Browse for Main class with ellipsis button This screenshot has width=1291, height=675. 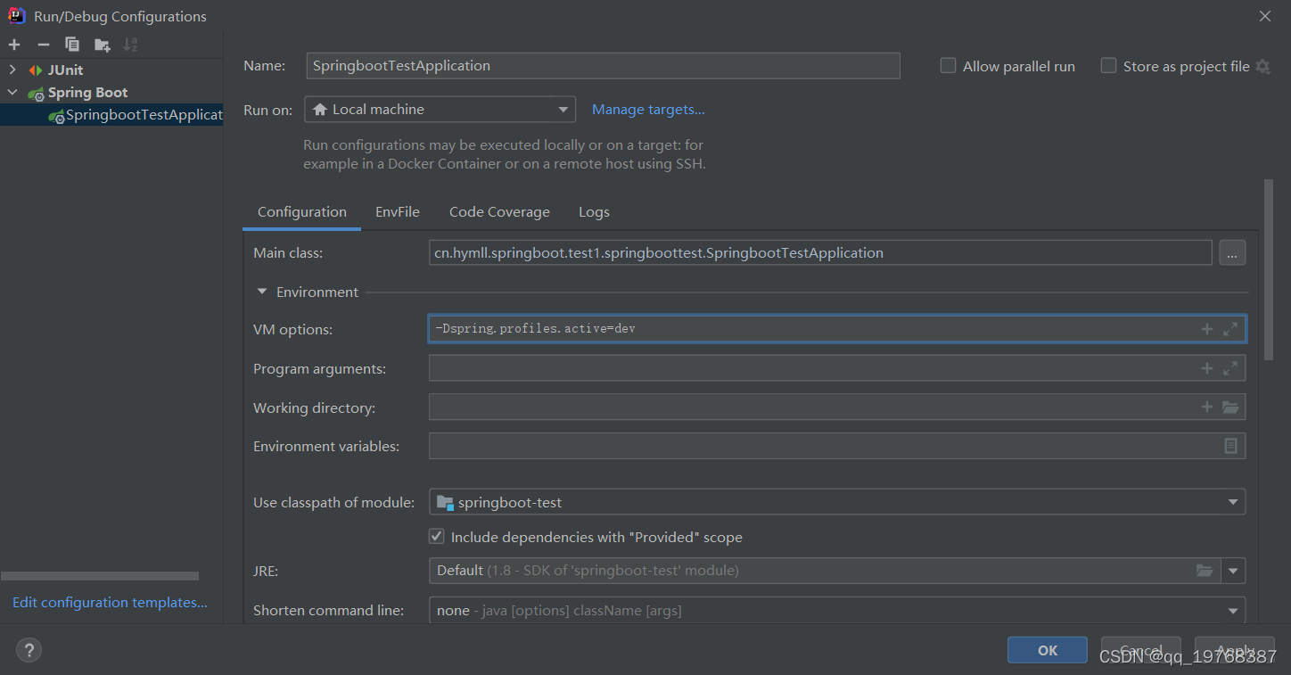click(1231, 253)
